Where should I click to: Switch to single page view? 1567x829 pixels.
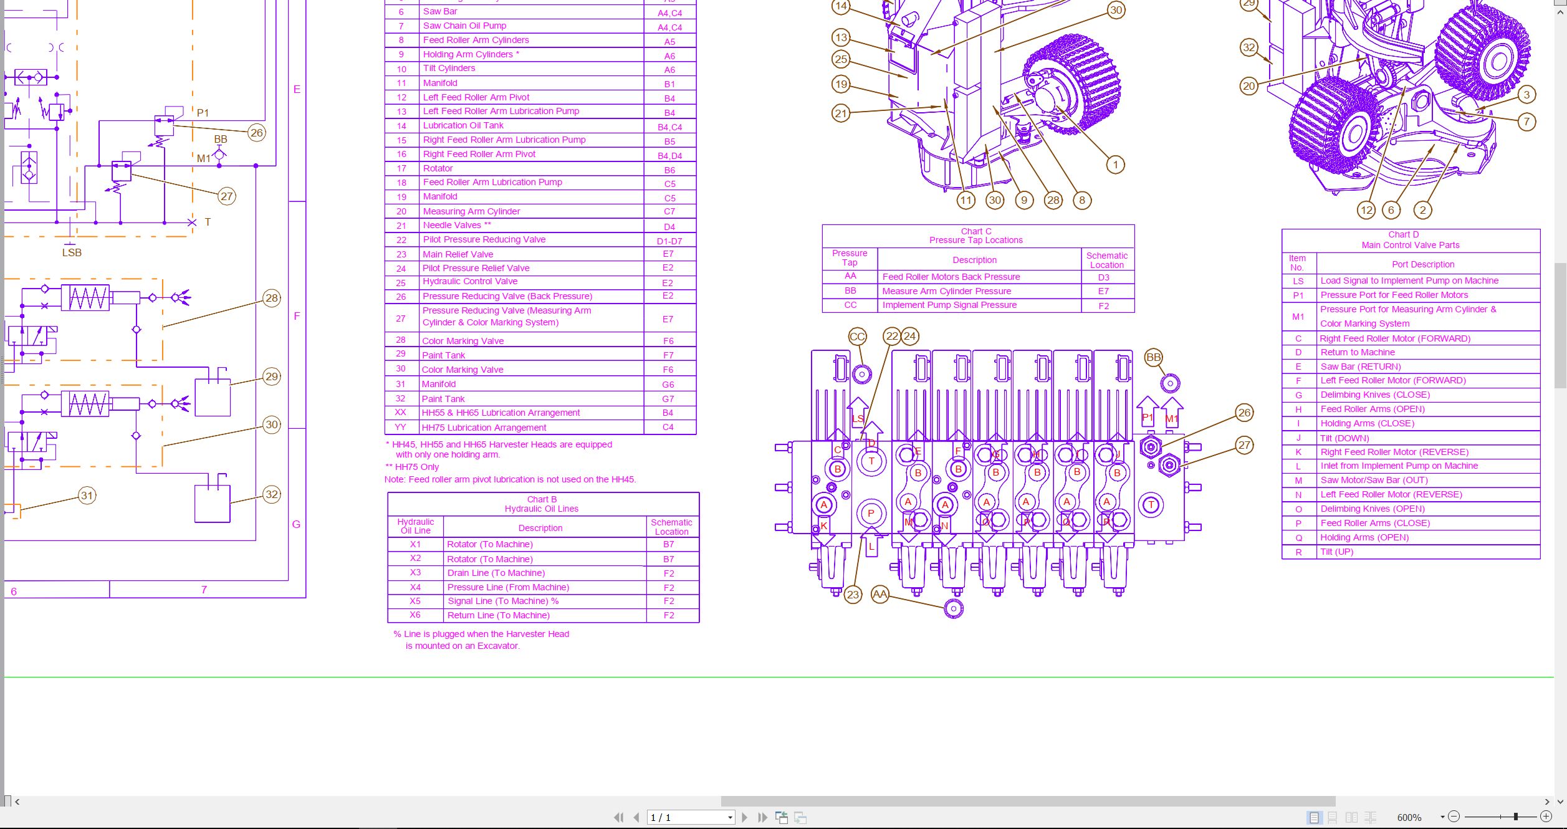[x=1314, y=817]
